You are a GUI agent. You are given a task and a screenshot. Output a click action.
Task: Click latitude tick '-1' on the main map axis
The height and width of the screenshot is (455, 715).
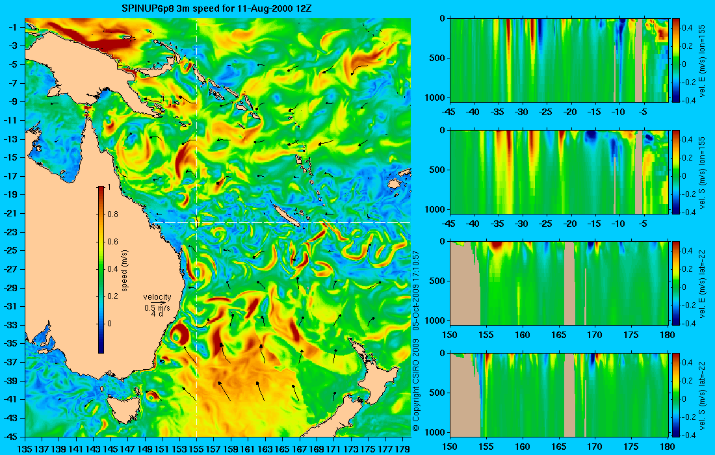[13, 27]
